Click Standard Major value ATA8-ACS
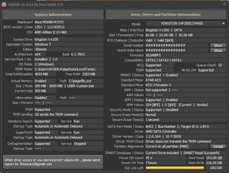Screen dimensions: 229x173 pos(153,80)
